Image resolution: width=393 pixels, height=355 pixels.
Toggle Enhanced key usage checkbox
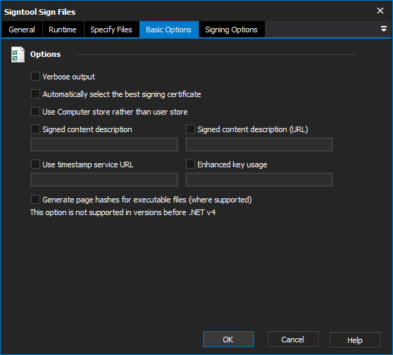(x=190, y=164)
